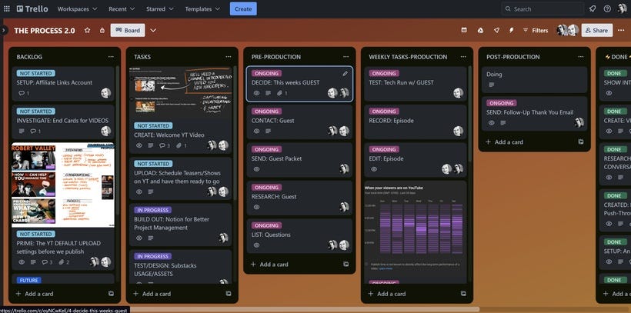631x313 pixels.
Task: Open the account avatar in top bar
Action: point(622,8)
